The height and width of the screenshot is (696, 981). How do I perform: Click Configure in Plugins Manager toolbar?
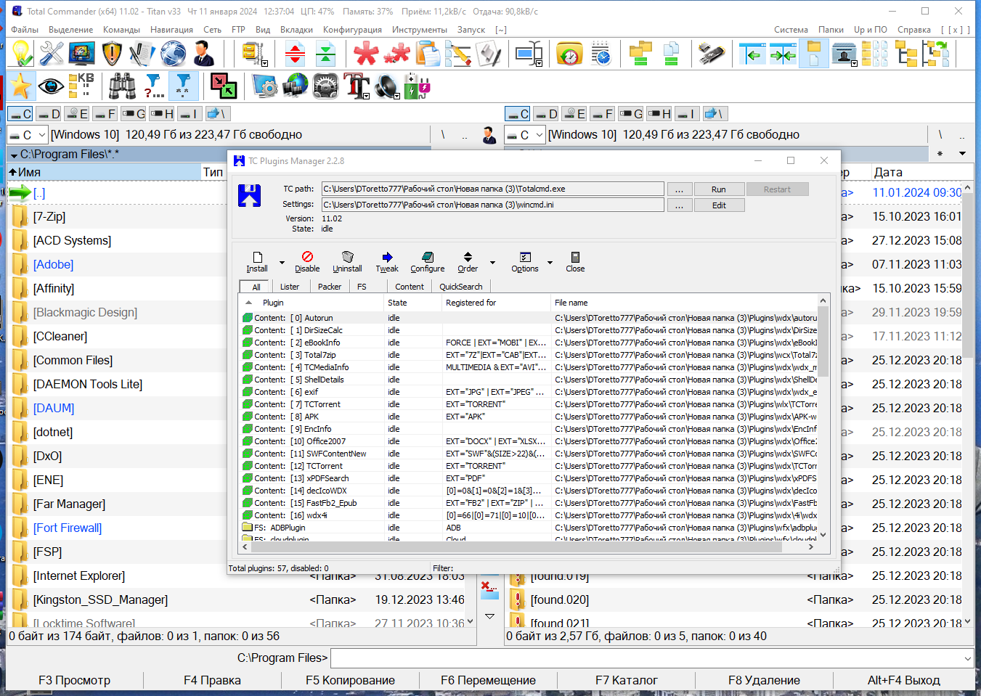(x=428, y=262)
